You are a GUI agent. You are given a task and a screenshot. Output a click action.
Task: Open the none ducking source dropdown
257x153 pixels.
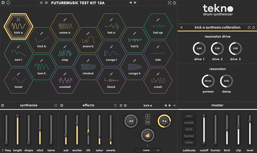148,150
